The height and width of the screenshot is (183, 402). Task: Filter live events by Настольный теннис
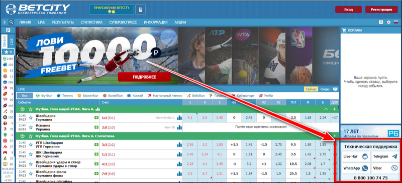click(x=165, y=96)
